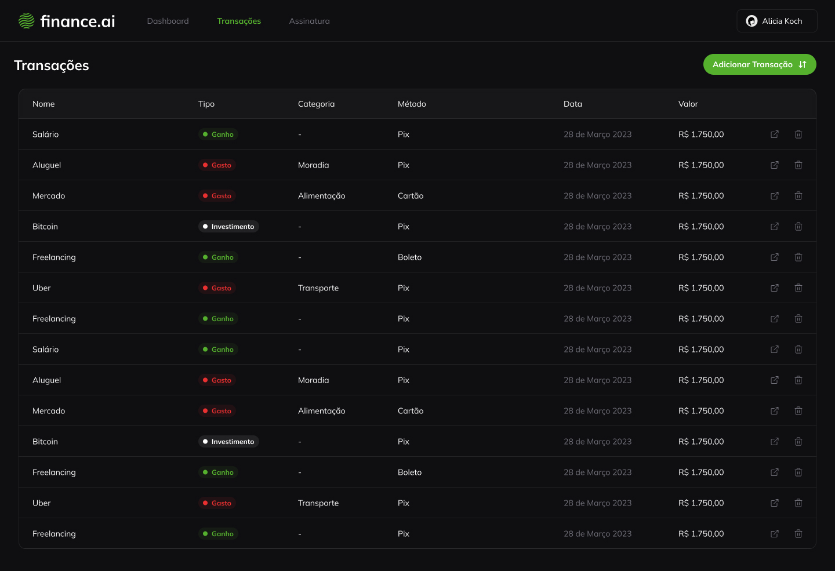Select the Transações navigation tab
This screenshot has height=571, width=835.
239,21
